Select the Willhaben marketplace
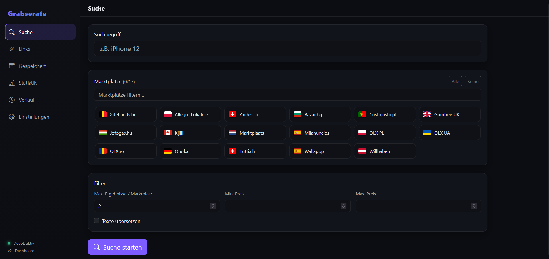 click(x=385, y=151)
